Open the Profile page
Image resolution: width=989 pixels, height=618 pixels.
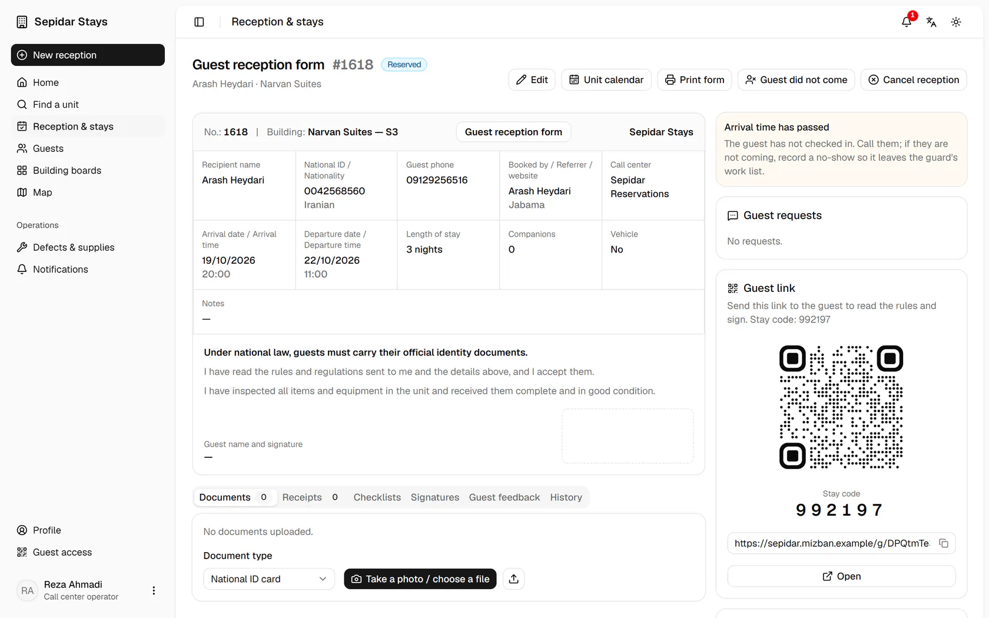[x=88, y=530]
